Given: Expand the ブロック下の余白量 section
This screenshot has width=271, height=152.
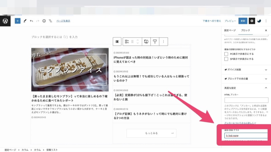Looking at the screenshot, I should coord(246,79).
